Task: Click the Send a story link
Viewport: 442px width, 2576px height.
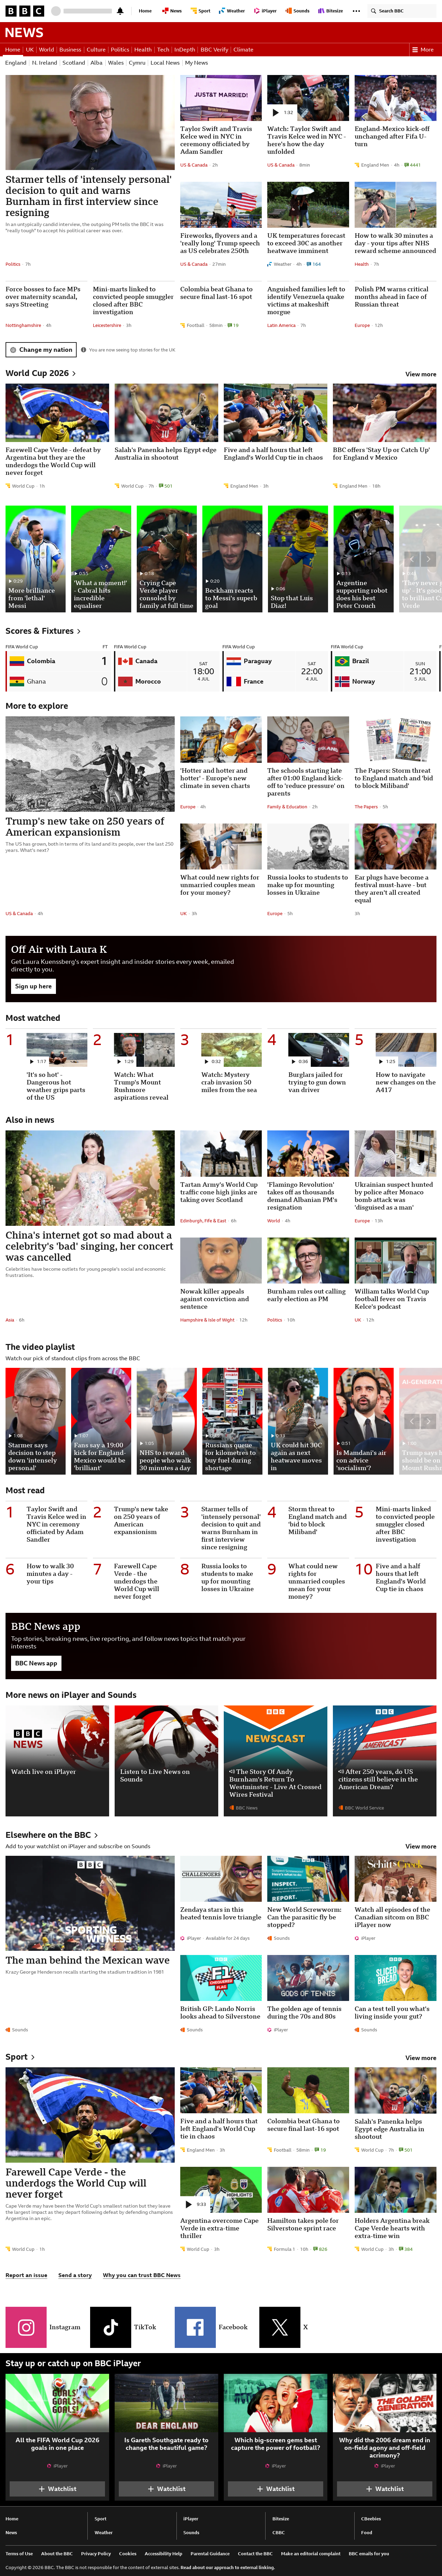Action: tap(75, 2275)
